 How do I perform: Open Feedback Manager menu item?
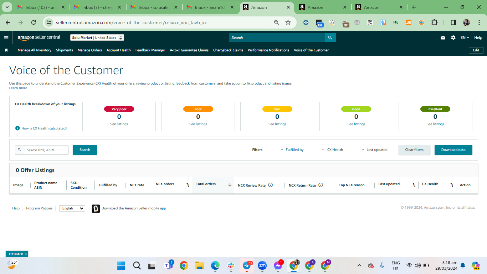pyautogui.click(x=150, y=50)
